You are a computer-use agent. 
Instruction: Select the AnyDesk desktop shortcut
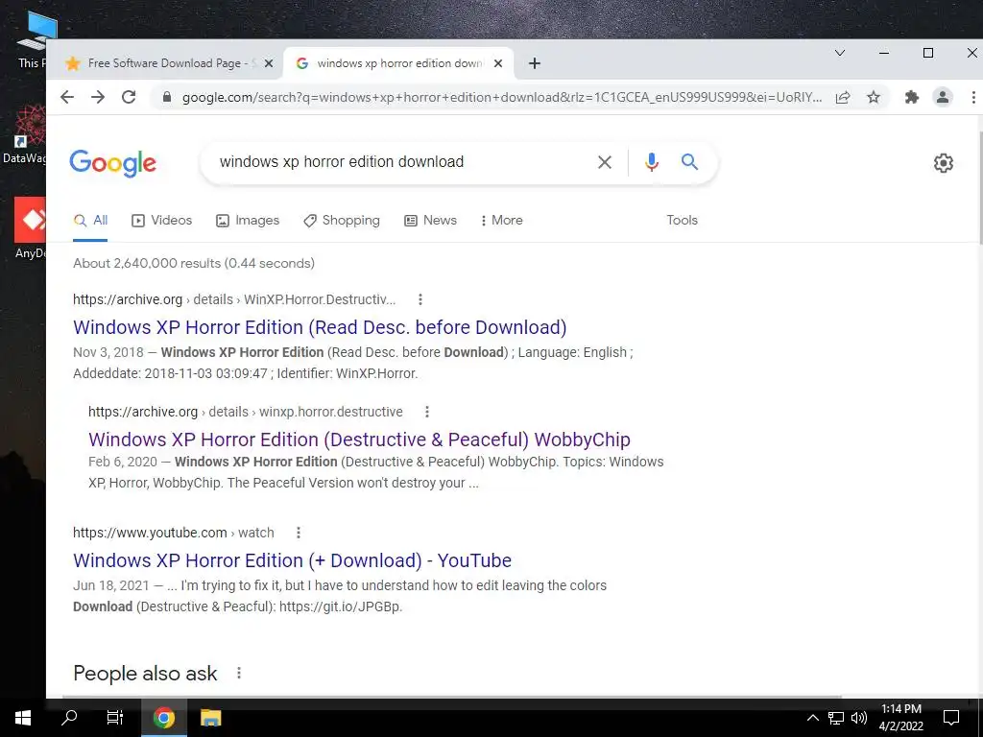click(x=30, y=228)
